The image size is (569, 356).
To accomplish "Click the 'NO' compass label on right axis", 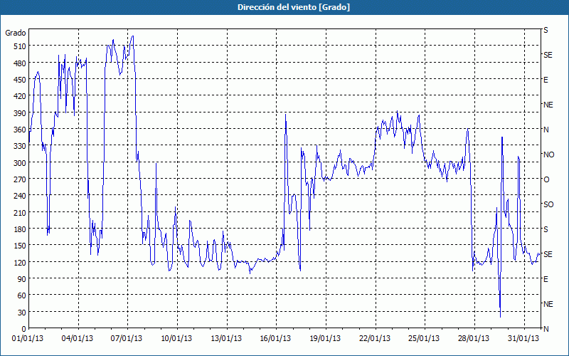I will coord(548,155).
